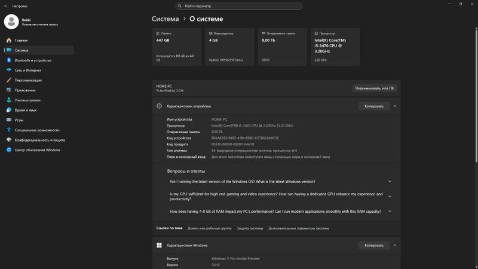
Task: Open the Процессор Intel Core i5-3470 card
Action: (x=335, y=47)
